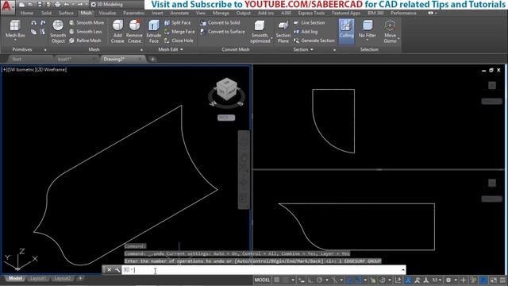The width and height of the screenshot is (508, 286).
Task: Open the status bar customization menu icon
Action: [x=502, y=280]
